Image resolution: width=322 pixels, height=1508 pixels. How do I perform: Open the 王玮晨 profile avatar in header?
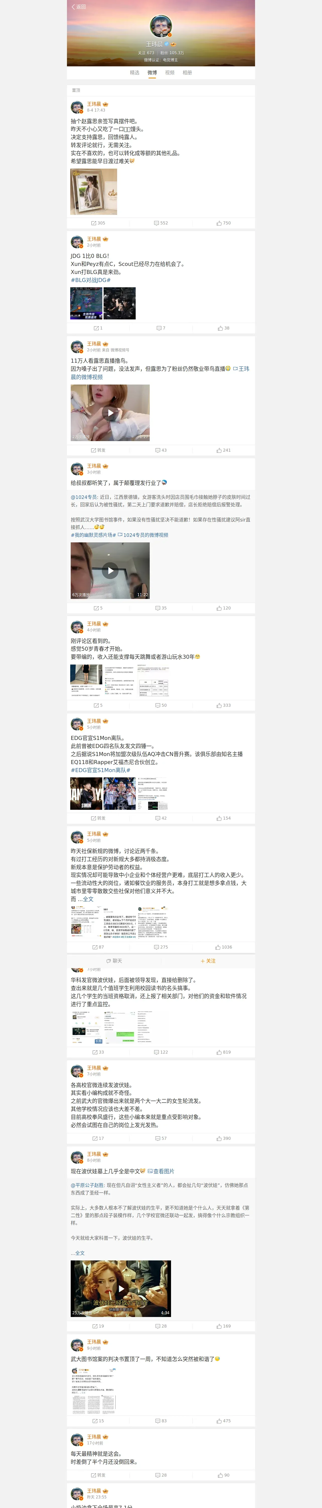[161, 27]
